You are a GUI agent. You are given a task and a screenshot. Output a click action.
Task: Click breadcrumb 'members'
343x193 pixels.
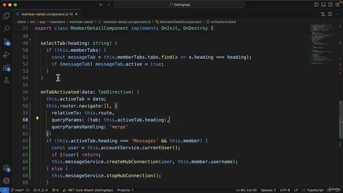[x=57, y=22]
